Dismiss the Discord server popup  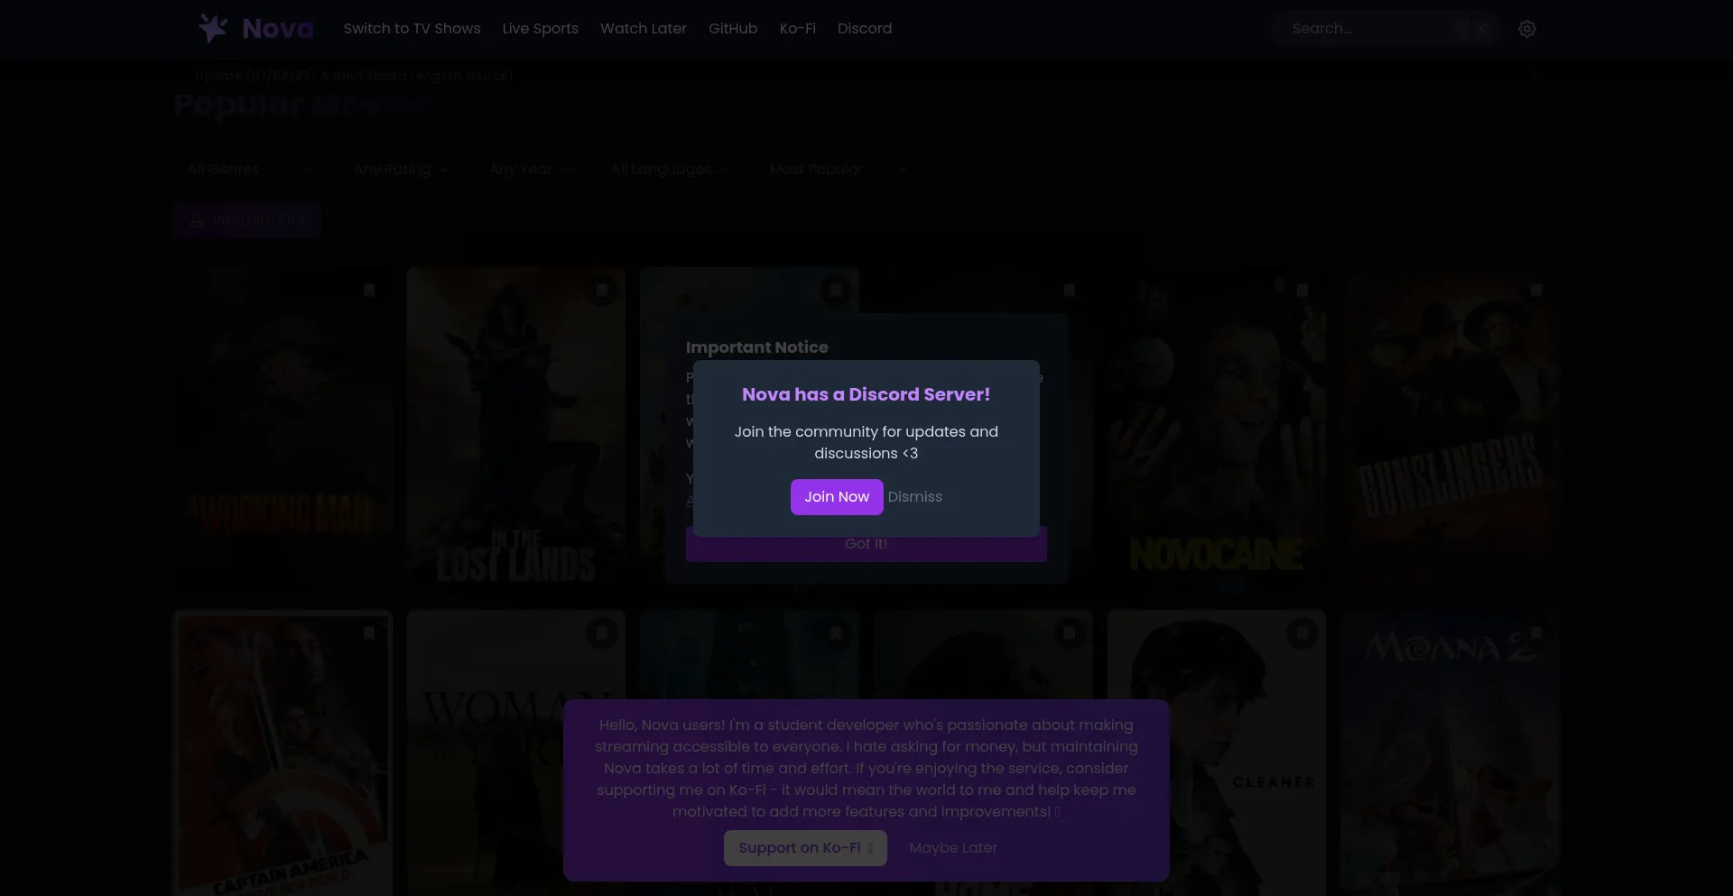click(914, 497)
